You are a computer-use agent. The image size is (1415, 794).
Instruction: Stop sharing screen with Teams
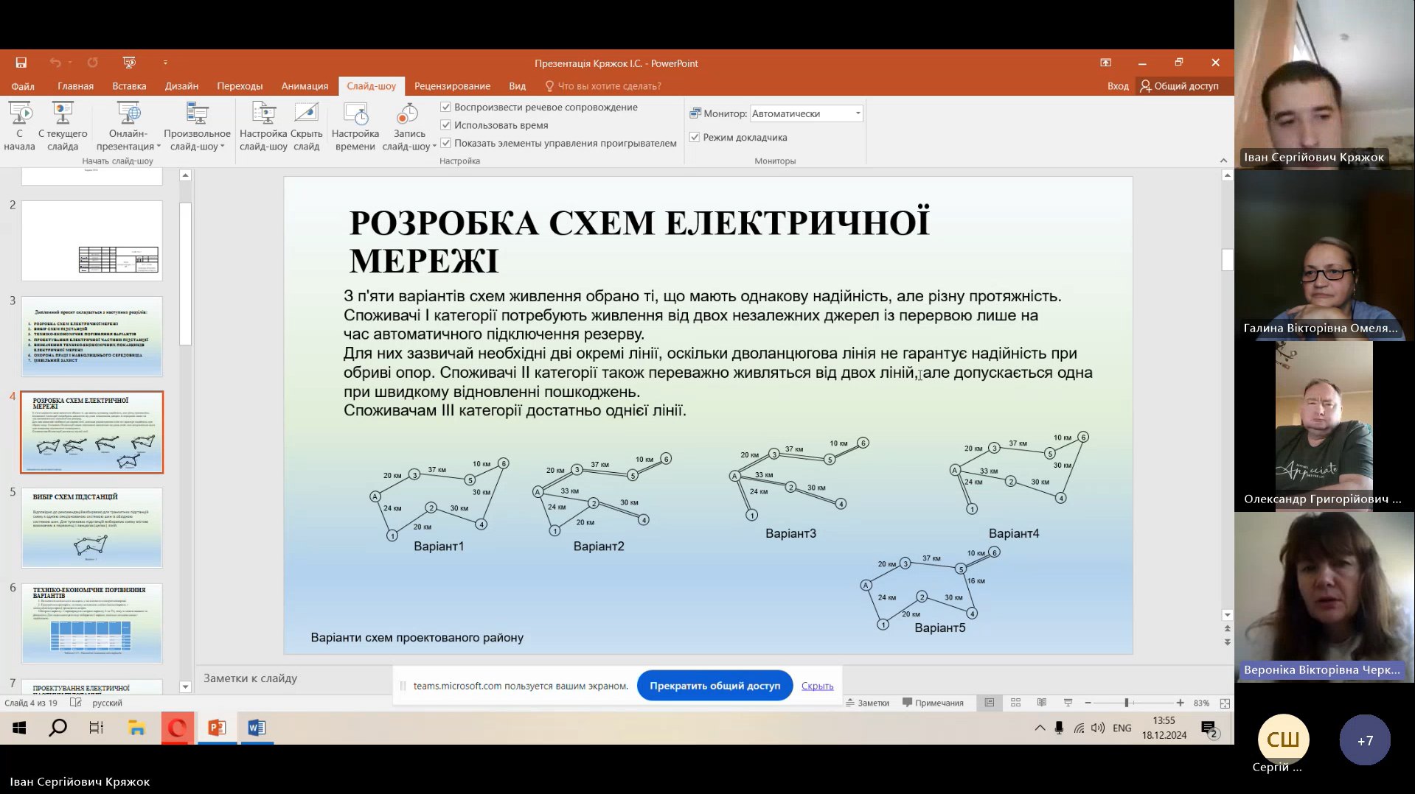714,686
